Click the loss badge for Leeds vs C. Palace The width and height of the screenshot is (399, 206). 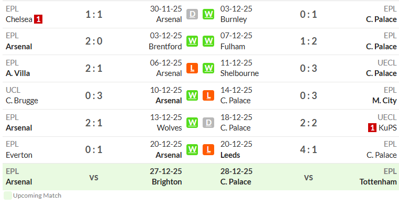pyautogui.click(x=208, y=150)
